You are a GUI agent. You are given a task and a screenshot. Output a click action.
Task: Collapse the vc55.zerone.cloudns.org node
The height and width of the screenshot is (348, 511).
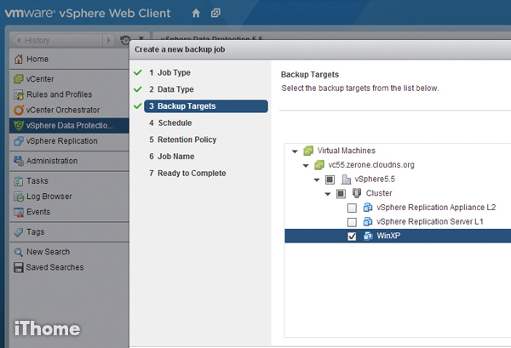pyautogui.click(x=306, y=165)
